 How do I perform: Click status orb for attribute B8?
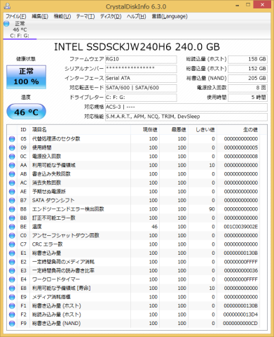[x=12, y=209]
